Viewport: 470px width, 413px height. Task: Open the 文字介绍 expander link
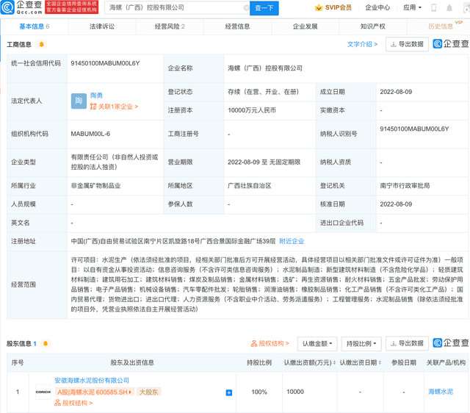pos(362,44)
